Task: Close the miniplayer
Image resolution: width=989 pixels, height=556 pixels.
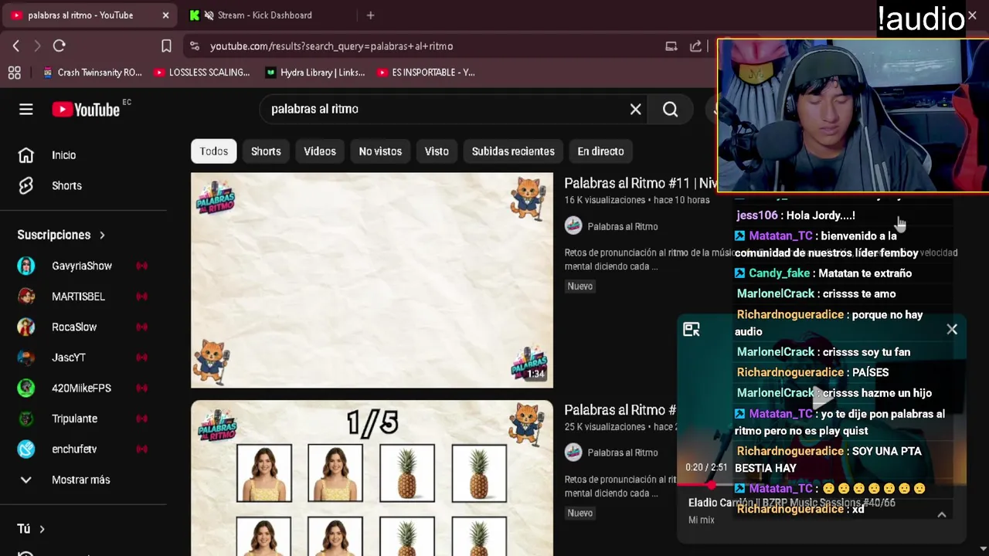Action: pos(952,329)
